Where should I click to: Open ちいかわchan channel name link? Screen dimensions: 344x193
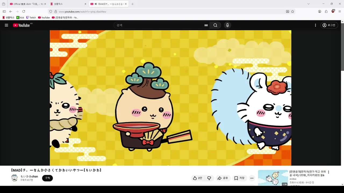(29, 176)
